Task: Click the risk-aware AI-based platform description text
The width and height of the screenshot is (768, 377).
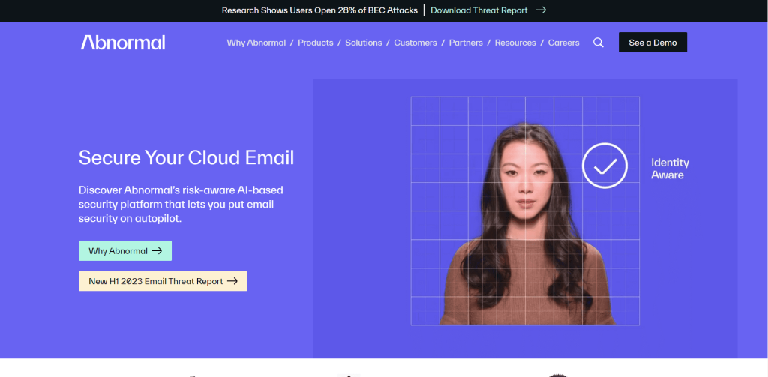Action: click(181, 204)
